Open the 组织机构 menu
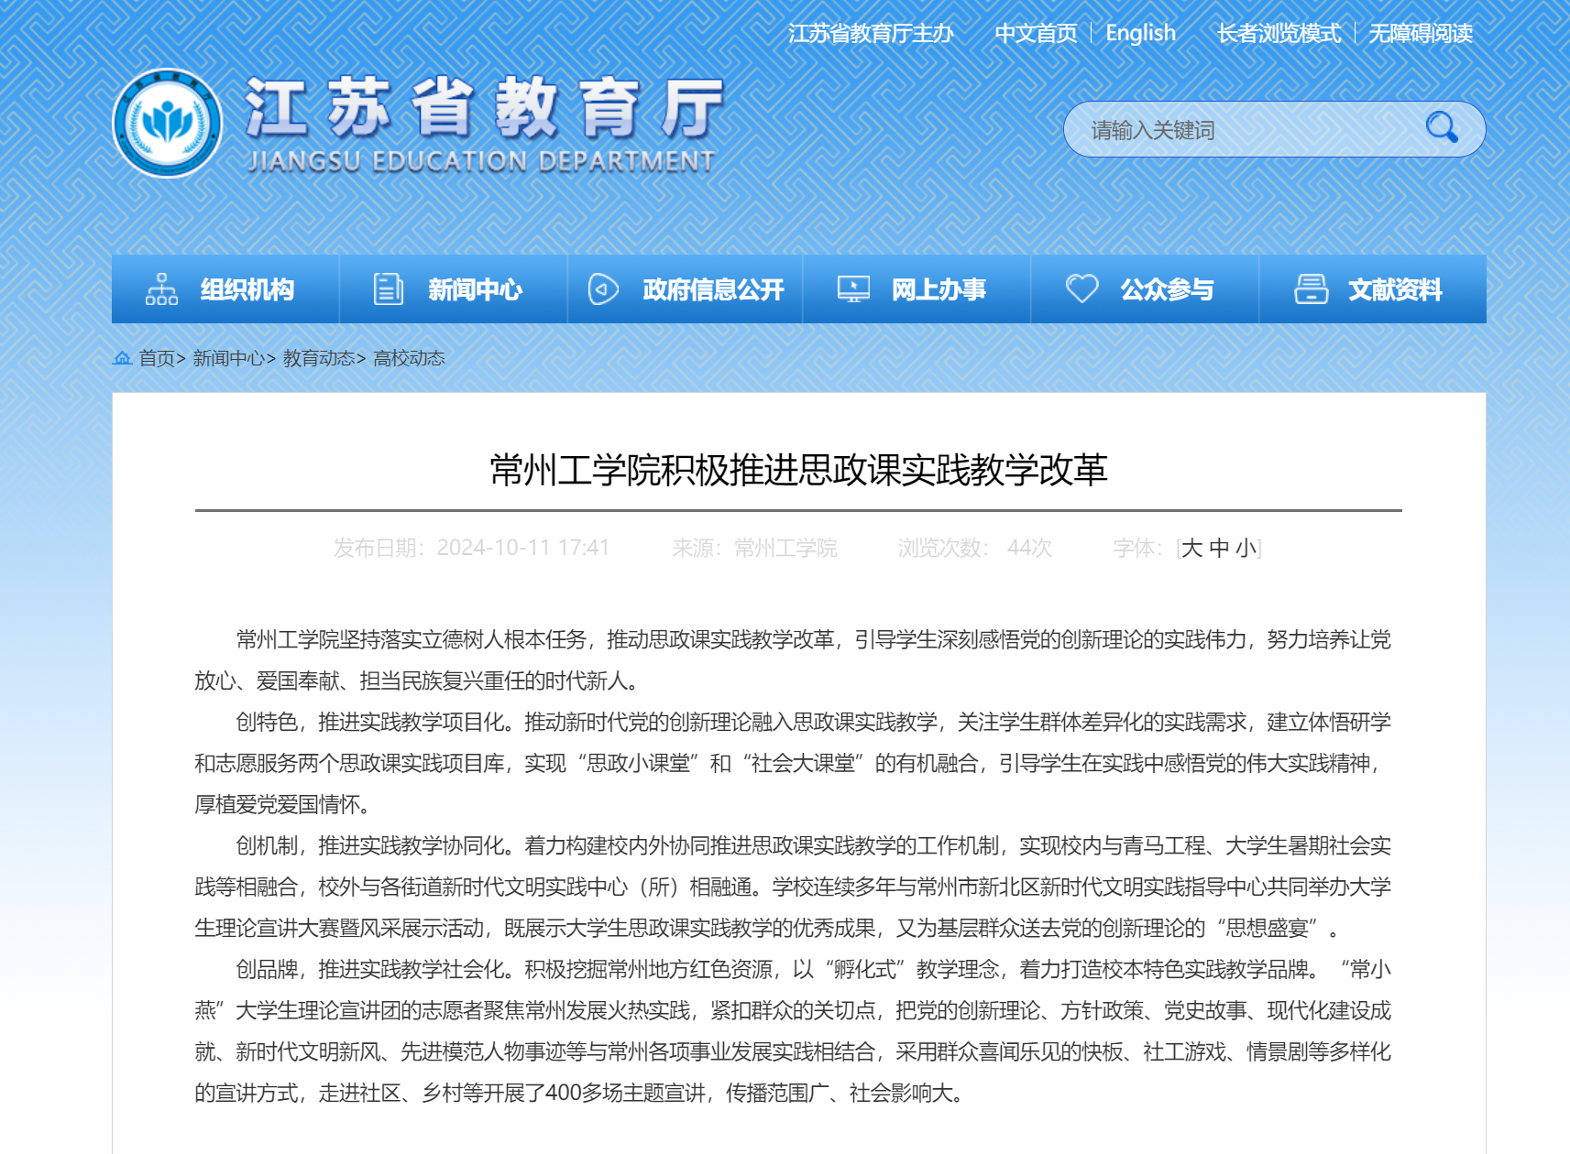 point(225,289)
